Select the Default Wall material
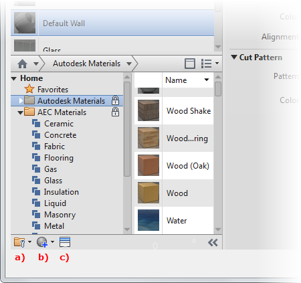Viewport: 301px width, 283px height. (x=112, y=23)
